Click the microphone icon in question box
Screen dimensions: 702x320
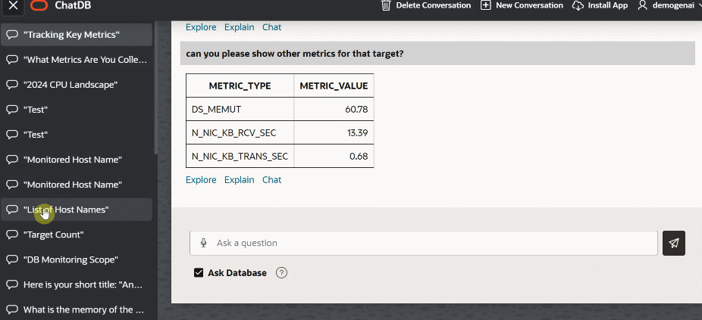pos(203,243)
